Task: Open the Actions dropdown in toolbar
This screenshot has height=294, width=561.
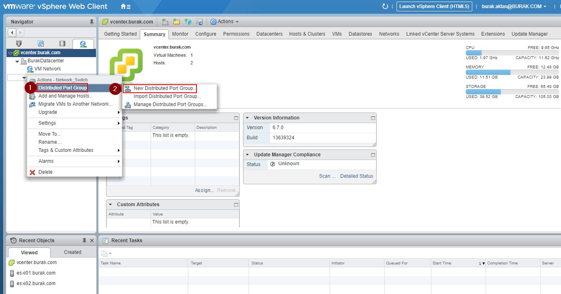Action: point(225,22)
